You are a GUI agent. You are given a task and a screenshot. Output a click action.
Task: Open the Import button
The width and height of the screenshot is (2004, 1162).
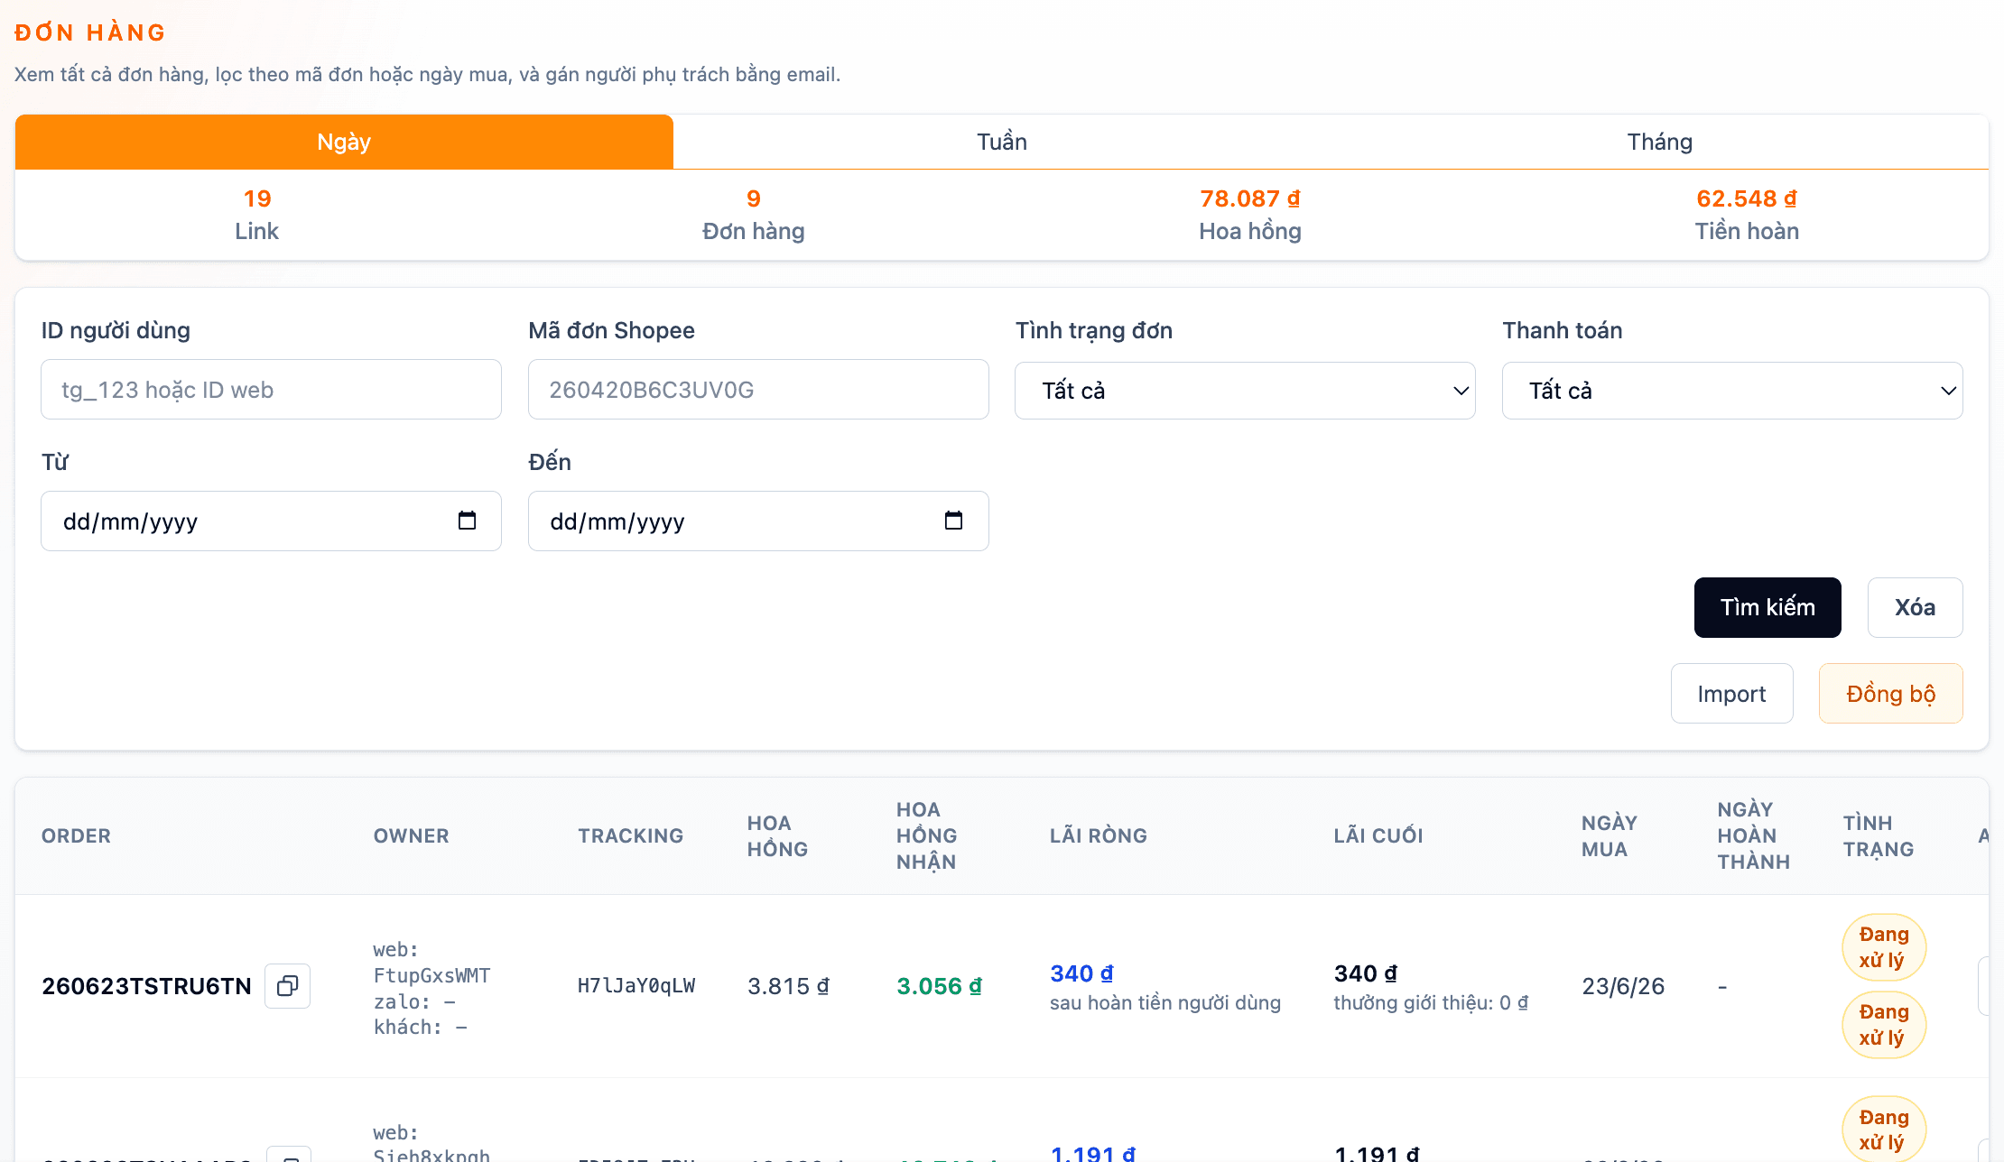(1731, 694)
